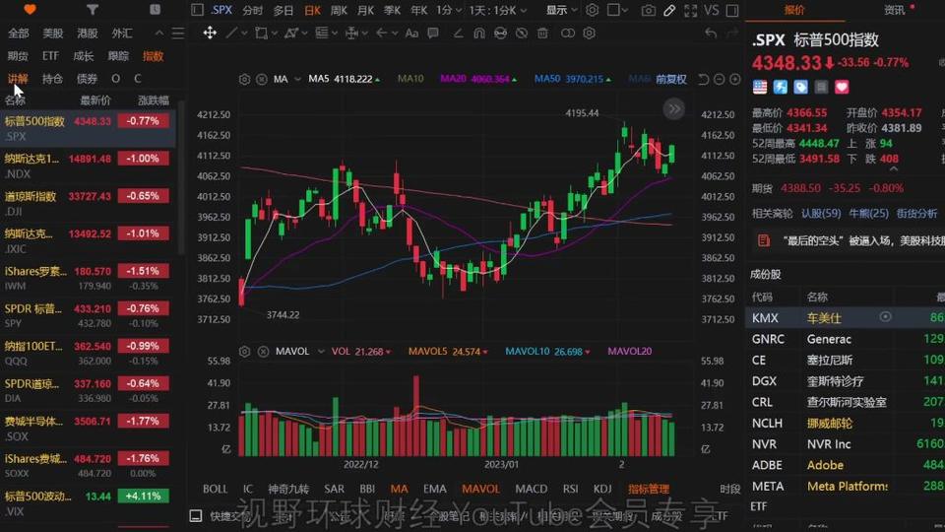The height and width of the screenshot is (532, 945).
Task: Open MA indicator settings gear
Action: 245,79
